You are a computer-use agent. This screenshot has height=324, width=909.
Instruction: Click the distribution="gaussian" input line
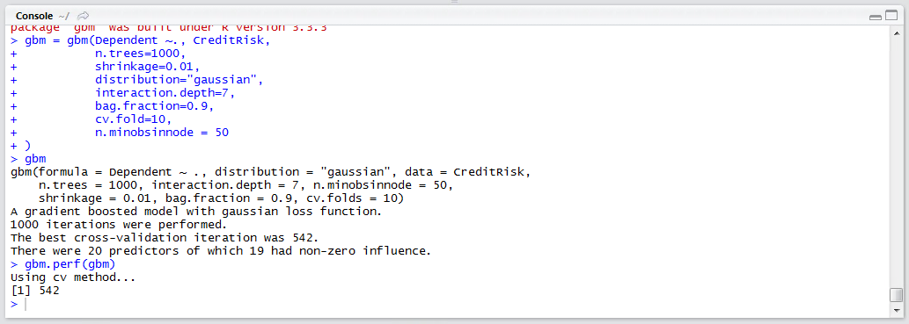coord(136,80)
